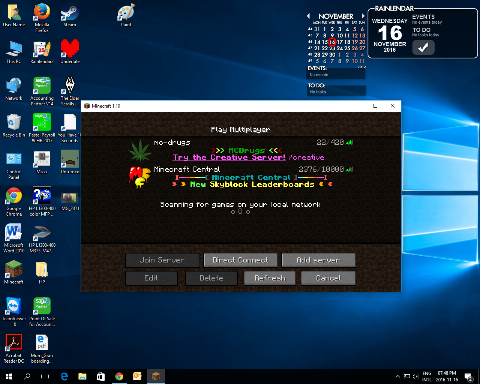Screen dimensions: 480x384
Task: Launch Mozilla Firefox from the desktop
Action: click(42, 15)
